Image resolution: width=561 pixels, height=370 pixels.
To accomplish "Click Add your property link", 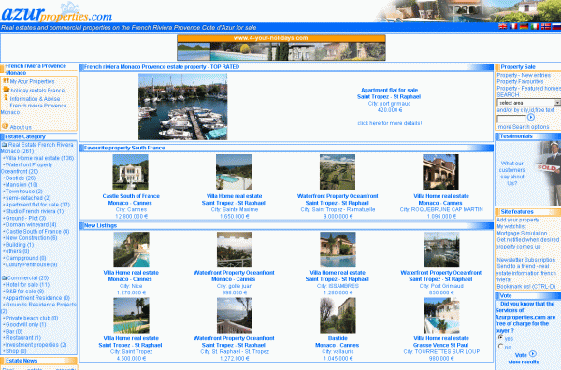I will coord(518,220).
